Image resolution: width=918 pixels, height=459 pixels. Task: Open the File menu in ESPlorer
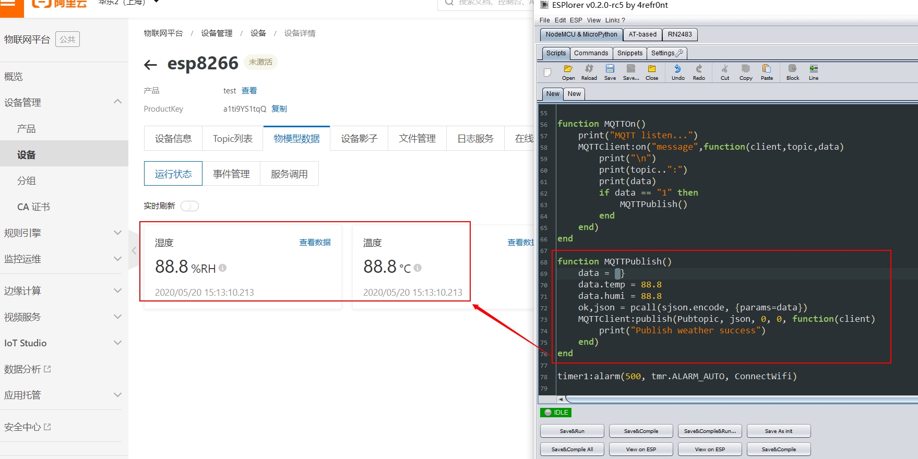(545, 20)
